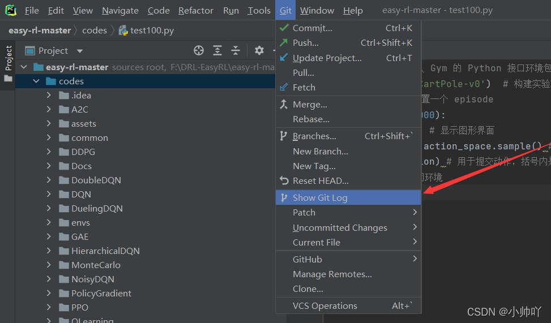Open the Refactor menu

click(196, 11)
